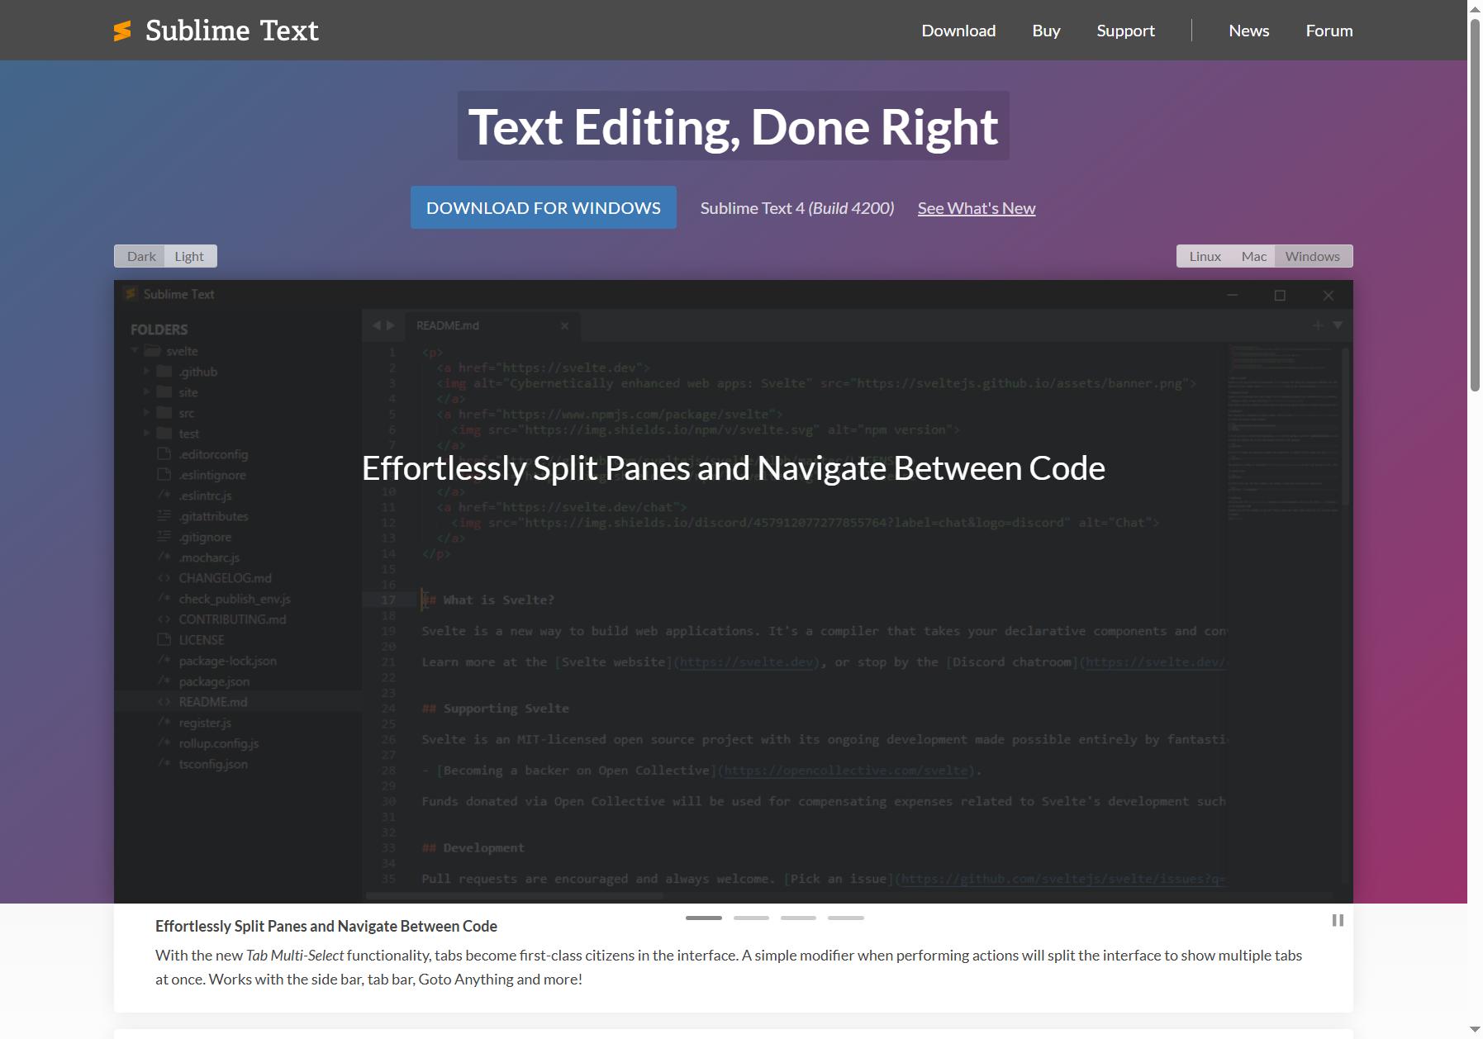Open the Download page in navigation
This screenshot has height=1039, width=1483.
point(958,31)
